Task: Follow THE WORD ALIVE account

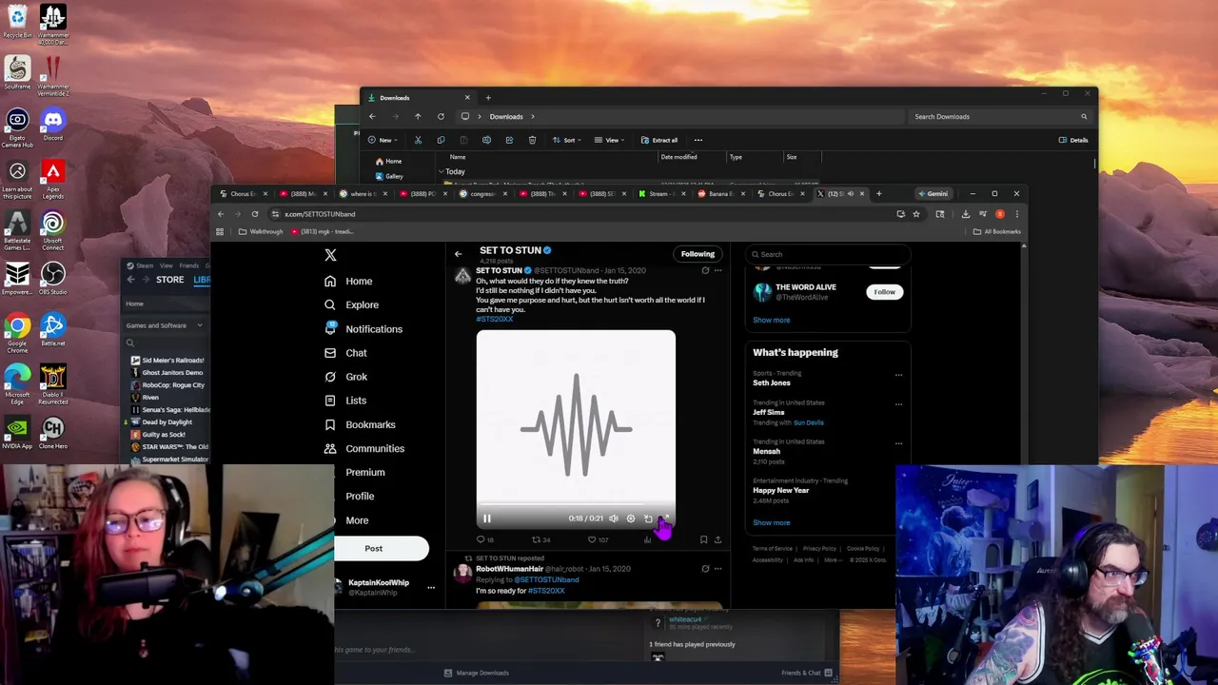Action: click(884, 292)
